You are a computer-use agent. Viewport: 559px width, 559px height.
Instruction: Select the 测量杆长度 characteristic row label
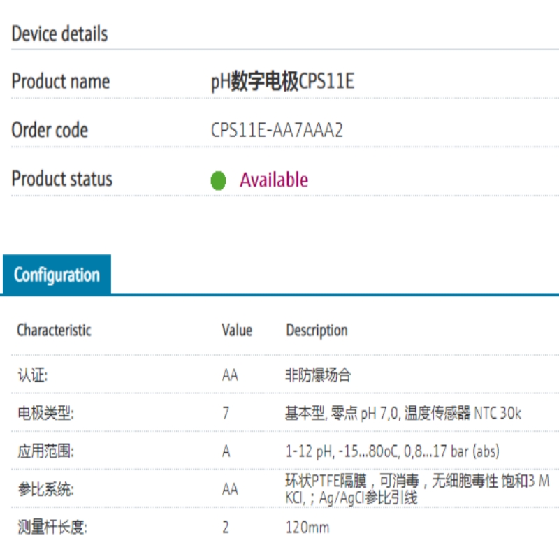(x=52, y=528)
